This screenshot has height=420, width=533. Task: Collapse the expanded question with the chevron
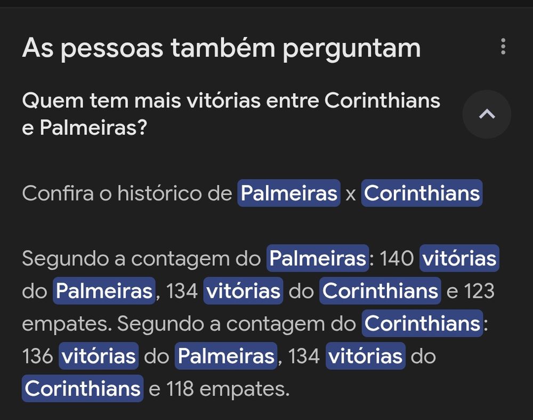click(487, 114)
